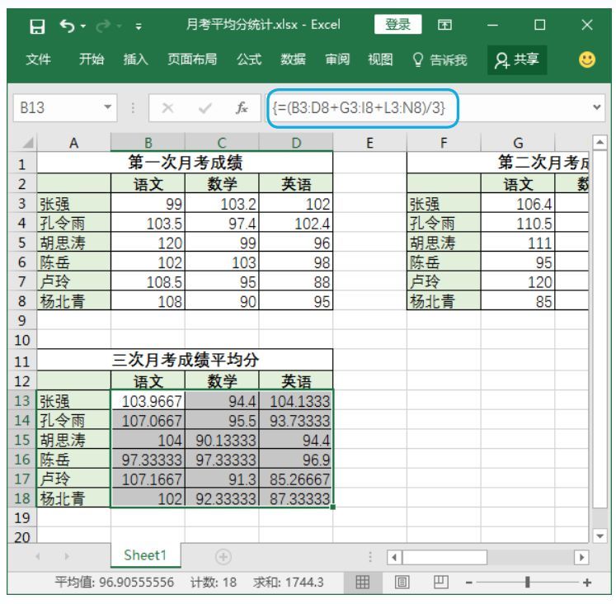This screenshot has width=616, height=604.
Task: Select row 9 header
Action: [x=22, y=320]
